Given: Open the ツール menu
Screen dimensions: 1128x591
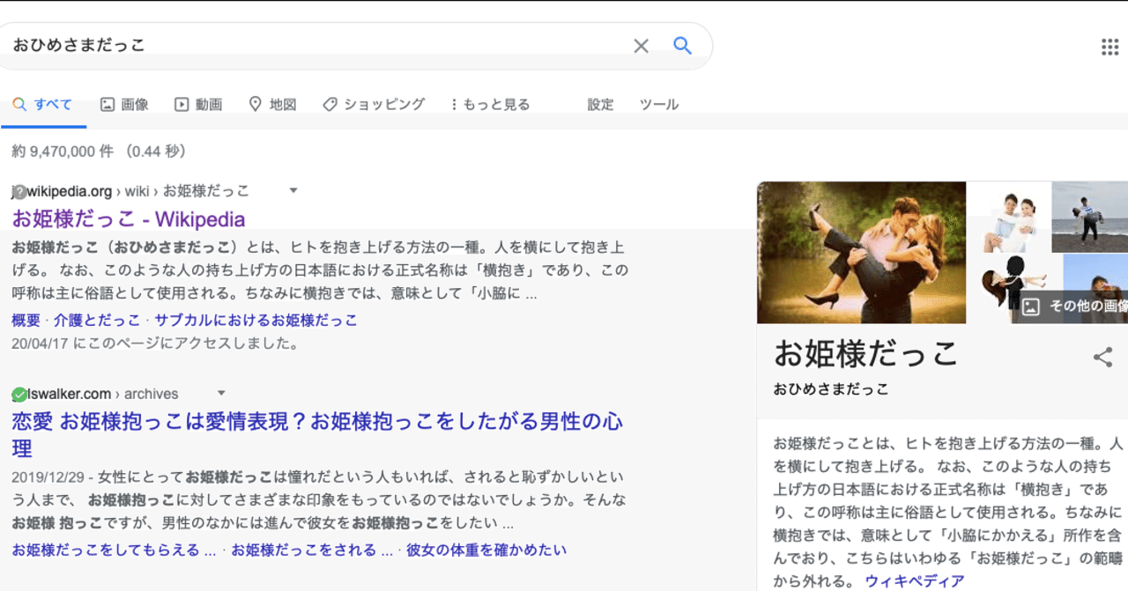Looking at the screenshot, I should [x=659, y=104].
